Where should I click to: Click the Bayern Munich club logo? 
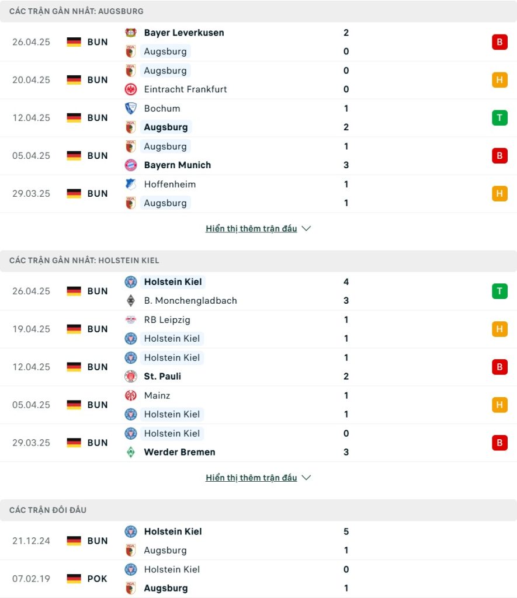coord(130,165)
